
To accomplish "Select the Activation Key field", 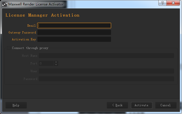I will pos(74,39).
